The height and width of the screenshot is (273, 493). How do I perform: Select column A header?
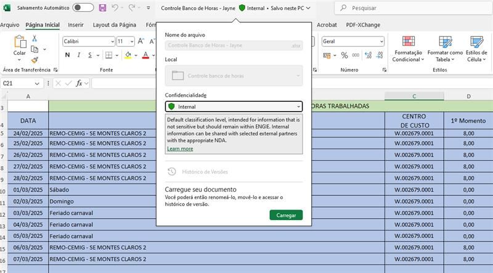(x=28, y=96)
